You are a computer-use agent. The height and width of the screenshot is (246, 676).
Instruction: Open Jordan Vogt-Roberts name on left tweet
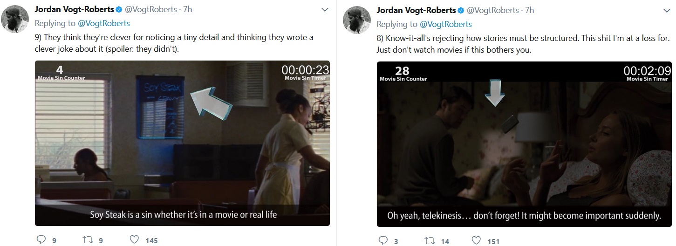pyautogui.click(x=75, y=10)
